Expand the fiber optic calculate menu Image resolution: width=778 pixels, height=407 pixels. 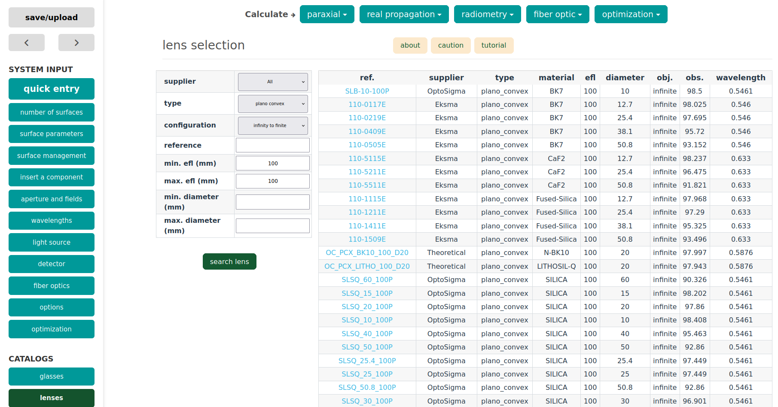point(557,14)
